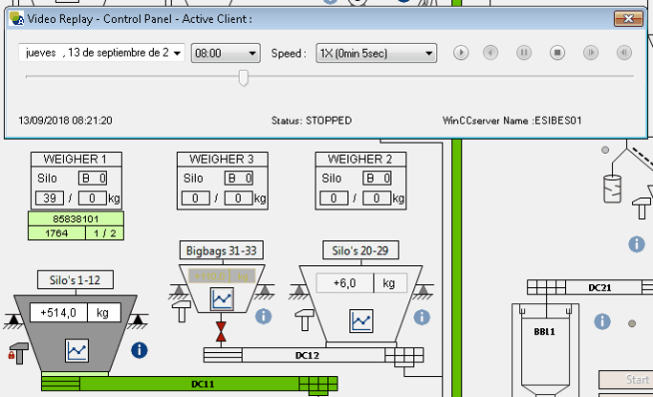The image size is (653, 397).
Task: Open trend chart icon on Bigbags 31-33 hopper
Action: [x=222, y=299]
